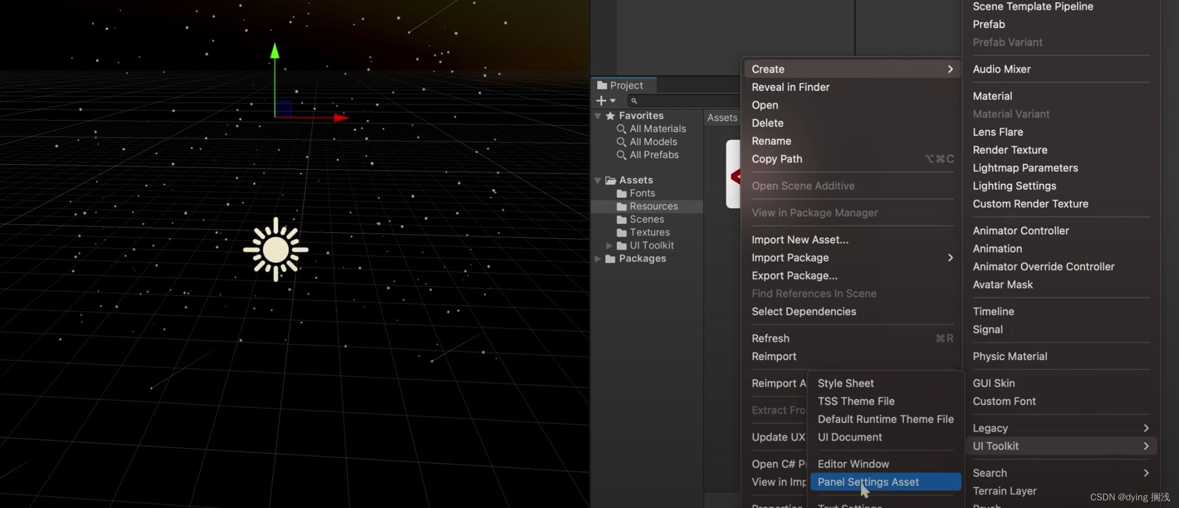Click Reveal in Finder
Image resolution: width=1179 pixels, height=508 pixels.
(x=790, y=87)
